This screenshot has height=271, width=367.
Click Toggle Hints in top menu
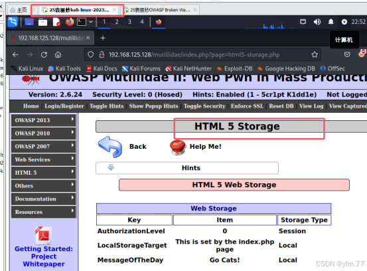click(x=106, y=106)
